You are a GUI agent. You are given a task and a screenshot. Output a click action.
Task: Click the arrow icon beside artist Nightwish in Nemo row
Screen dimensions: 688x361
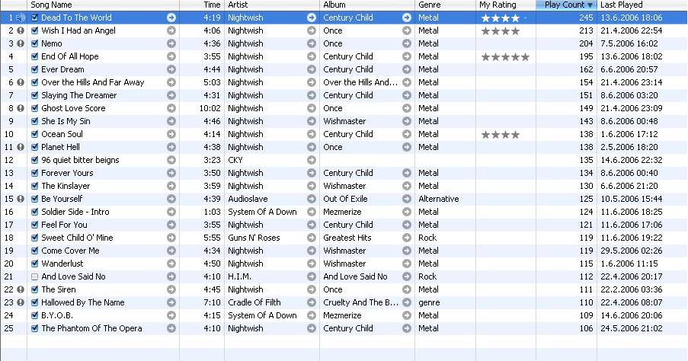pos(312,43)
